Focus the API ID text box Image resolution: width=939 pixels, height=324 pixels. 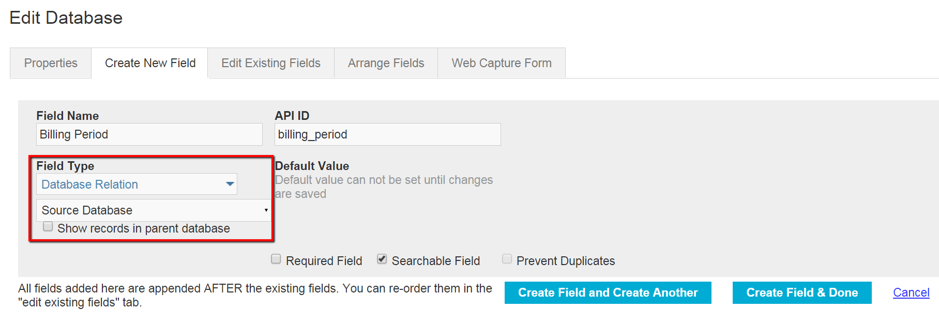point(387,134)
